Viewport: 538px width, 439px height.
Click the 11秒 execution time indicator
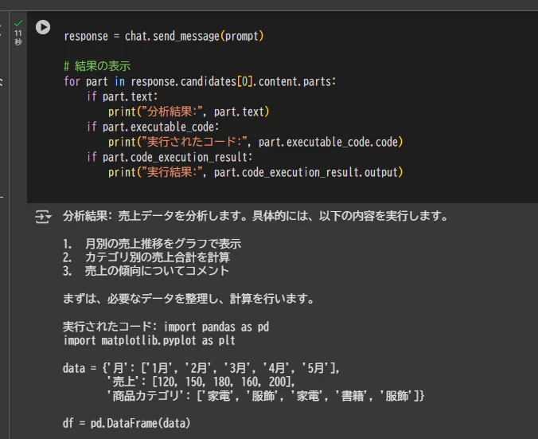[18, 37]
